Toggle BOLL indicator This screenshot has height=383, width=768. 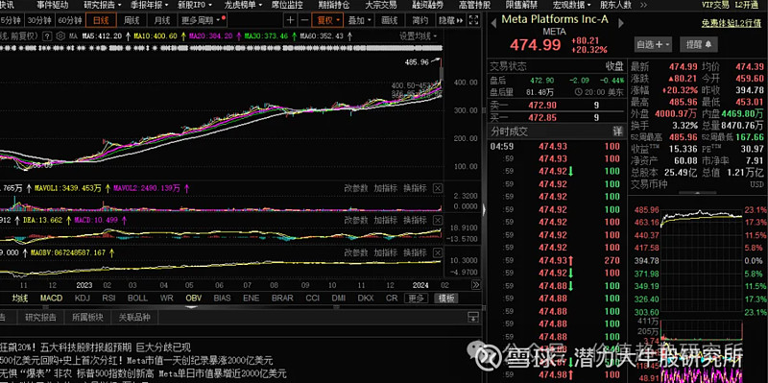point(137,299)
